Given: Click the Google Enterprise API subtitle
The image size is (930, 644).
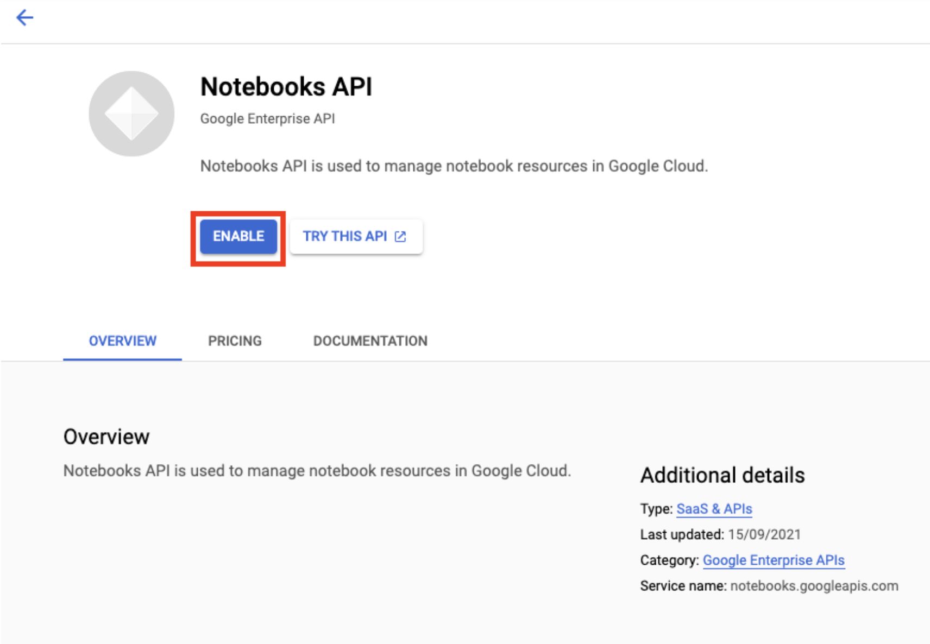Looking at the screenshot, I should (268, 118).
